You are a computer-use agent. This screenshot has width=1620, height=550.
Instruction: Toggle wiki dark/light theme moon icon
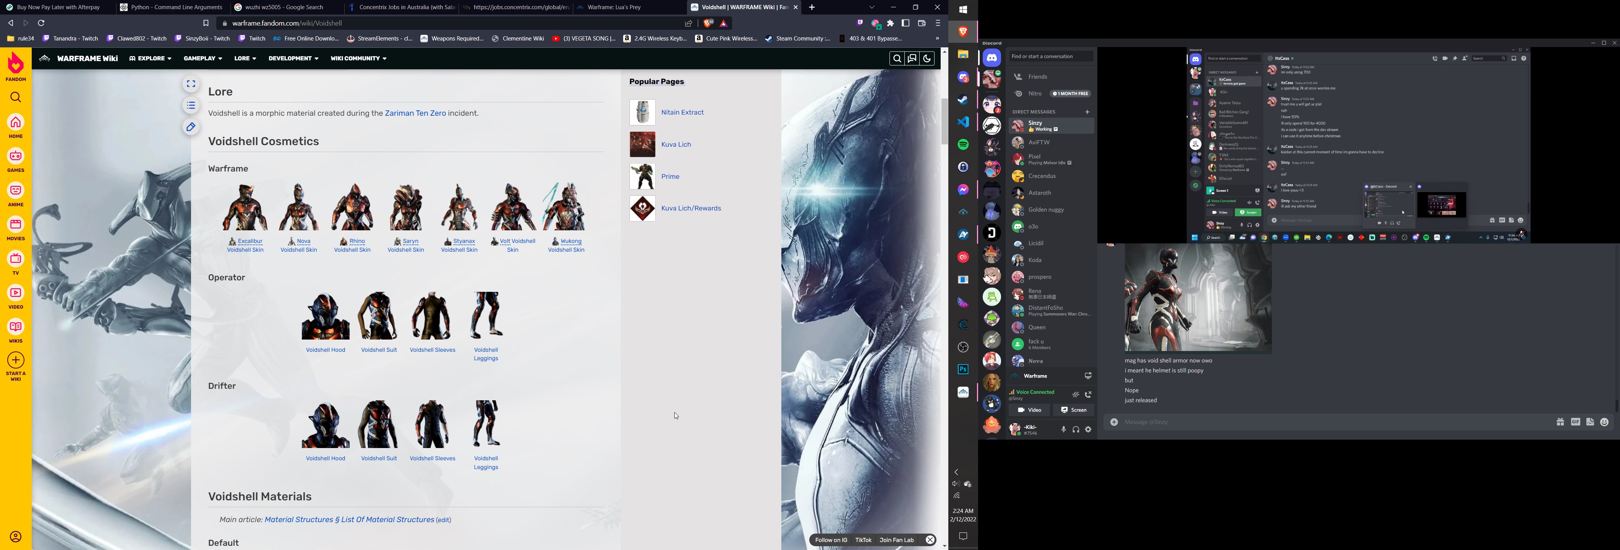(x=927, y=59)
